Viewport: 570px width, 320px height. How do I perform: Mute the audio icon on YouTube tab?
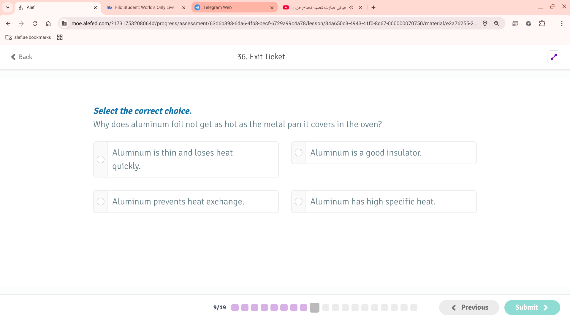(x=351, y=7)
